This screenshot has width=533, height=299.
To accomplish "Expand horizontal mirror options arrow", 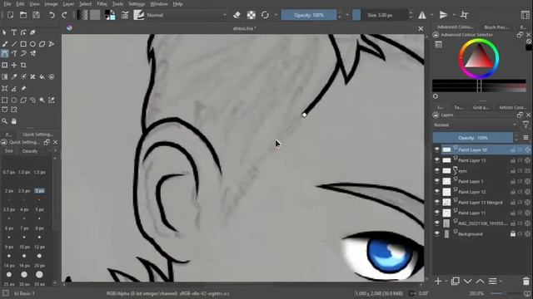I will click(x=432, y=15).
